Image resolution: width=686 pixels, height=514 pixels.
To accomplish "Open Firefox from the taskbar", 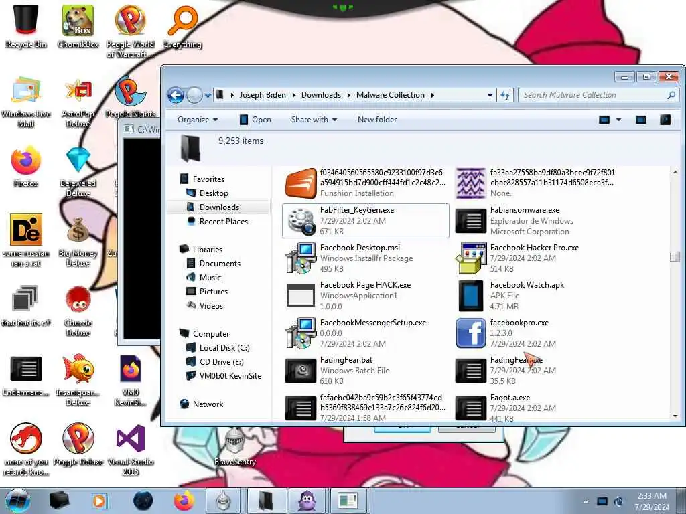I will (184, 501).
